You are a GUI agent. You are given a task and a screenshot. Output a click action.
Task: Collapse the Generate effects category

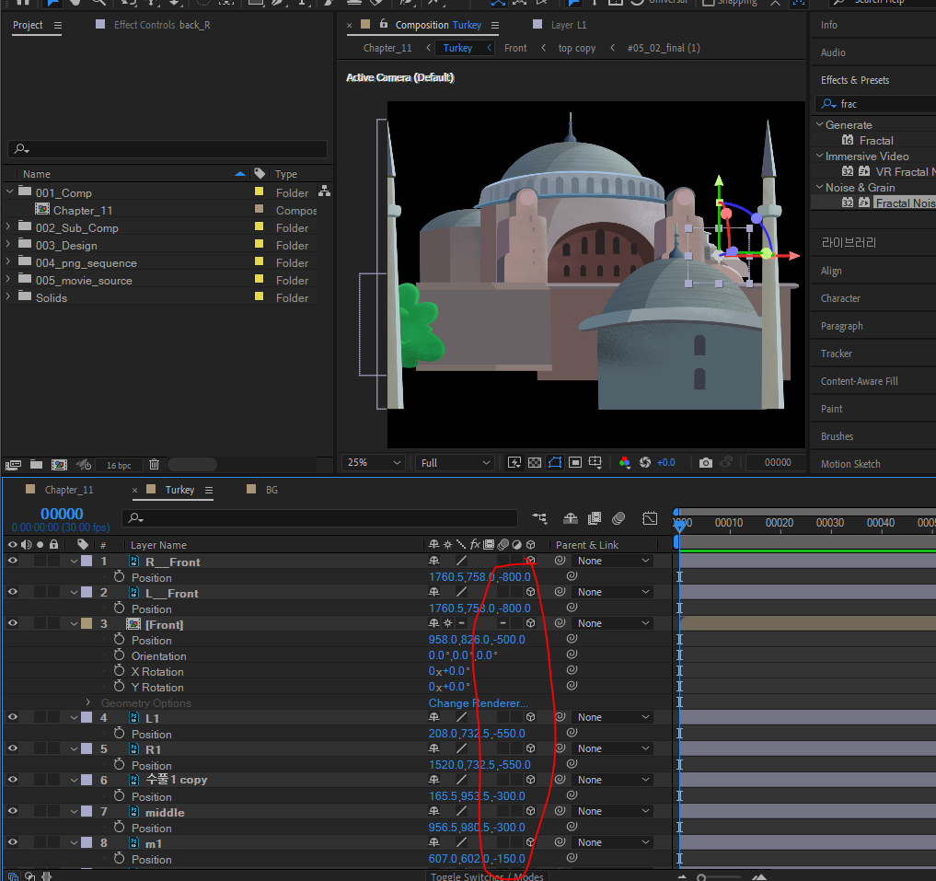[820, 124]
